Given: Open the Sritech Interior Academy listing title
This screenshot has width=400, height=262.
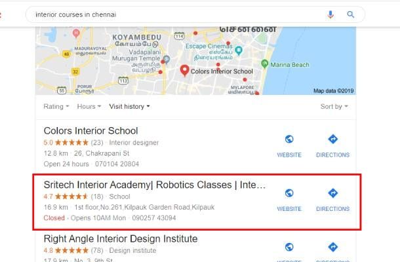Looking at the screenshot, I should coord(154,185).
